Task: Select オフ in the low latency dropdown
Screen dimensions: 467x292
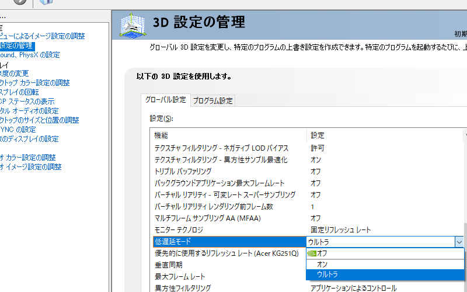Action: 385,253
